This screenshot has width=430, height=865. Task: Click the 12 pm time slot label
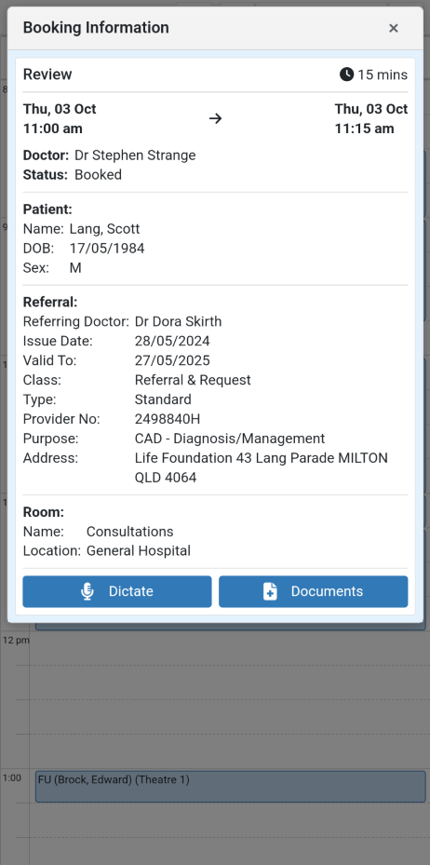[x=16, y=641]
